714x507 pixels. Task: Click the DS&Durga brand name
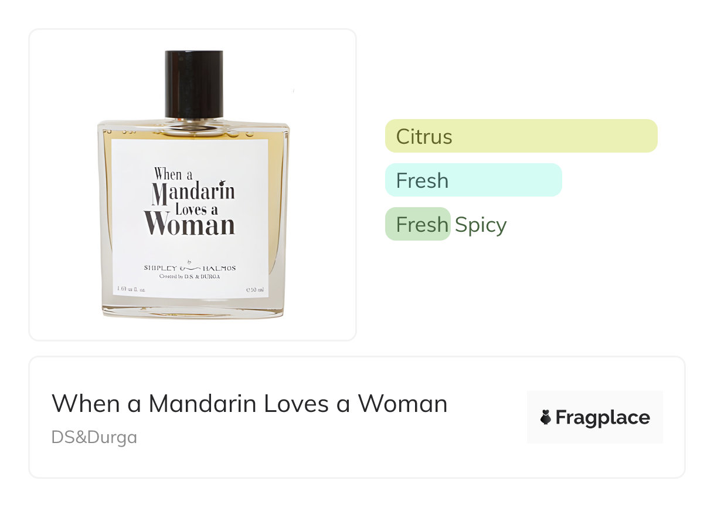[94, 437]
